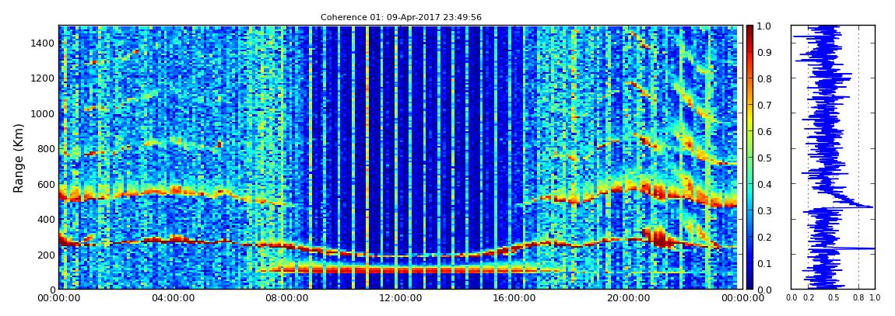This screenshot has width=895, height=316.
Task: Click the green middle of the colorbar
Action: coord(750,158)
